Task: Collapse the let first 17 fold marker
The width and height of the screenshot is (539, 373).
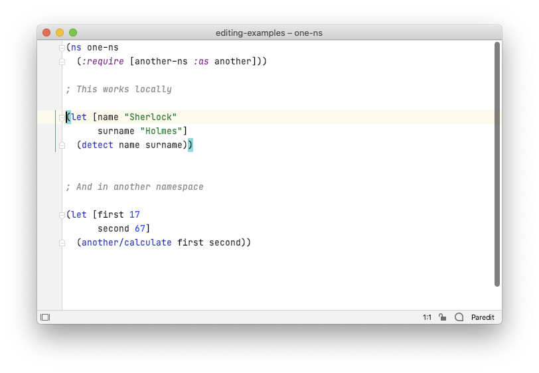Action: [x=62, y=215]
